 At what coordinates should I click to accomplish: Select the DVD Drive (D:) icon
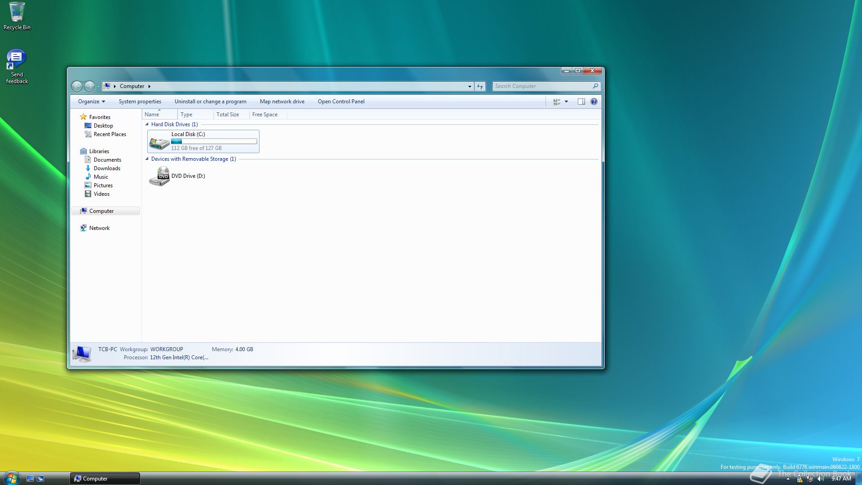click(159, 176)
